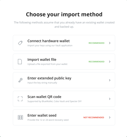The image size is (127, 137).
Task: Click RECOMMENDED label beside Import wallet file
Action: click(x=96, y=62)
